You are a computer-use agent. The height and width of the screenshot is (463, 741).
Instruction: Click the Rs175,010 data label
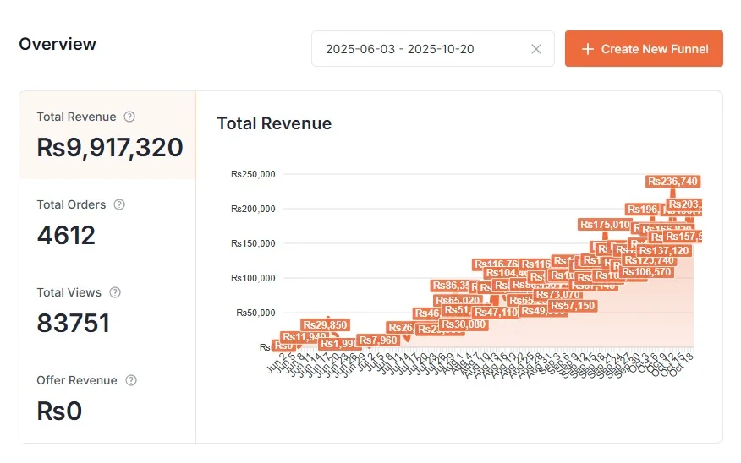[605, 225]
